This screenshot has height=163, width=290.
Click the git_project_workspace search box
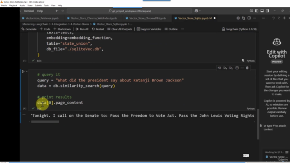pos(130,11)
